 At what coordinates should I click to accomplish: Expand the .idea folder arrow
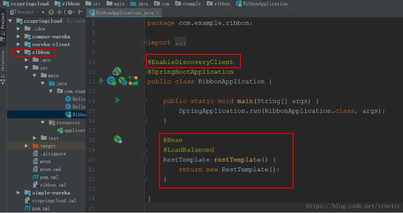pyautogui.click(x=18, y=29)
